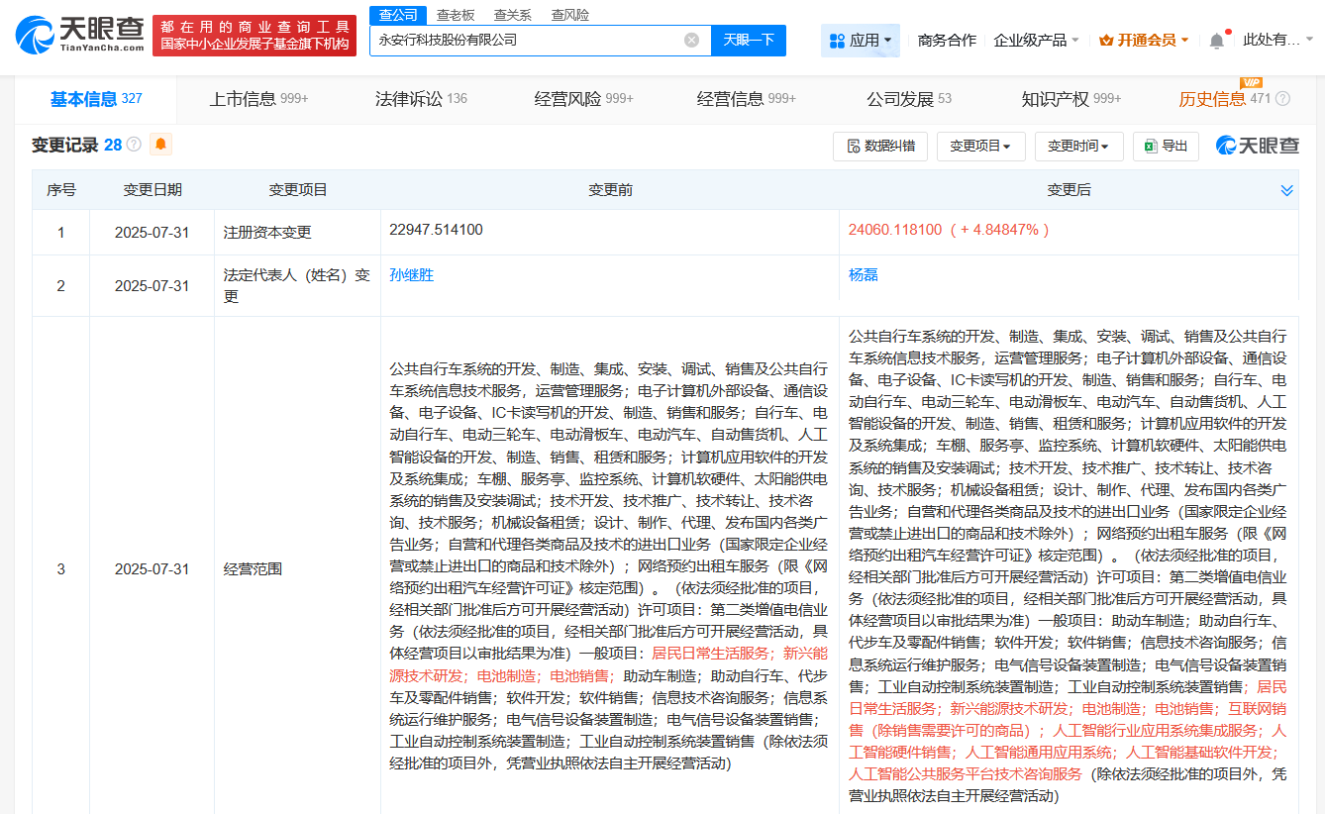Click the 天眼一下 search button
This screenshot has height=814, width=1325.
point(748,41)
